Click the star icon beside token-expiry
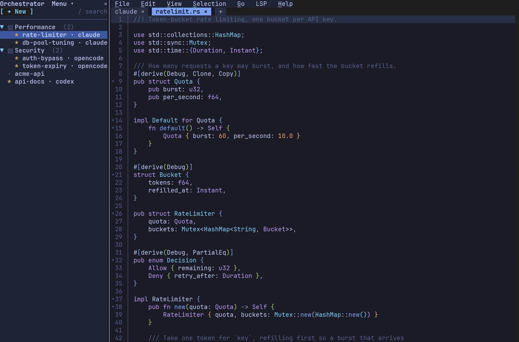The width and height of the screenshot is (519, 342). 17,66
